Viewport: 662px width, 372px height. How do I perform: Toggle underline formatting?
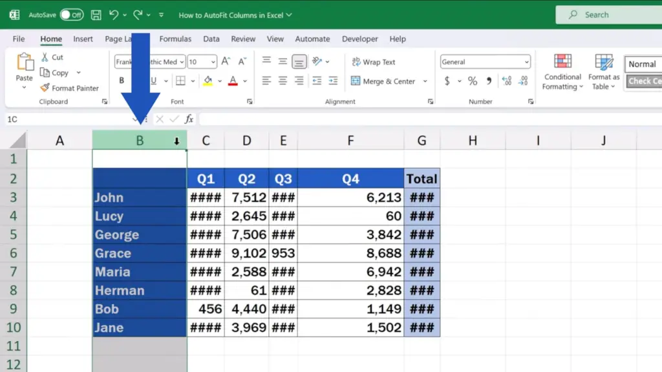[x=153, y=79]
